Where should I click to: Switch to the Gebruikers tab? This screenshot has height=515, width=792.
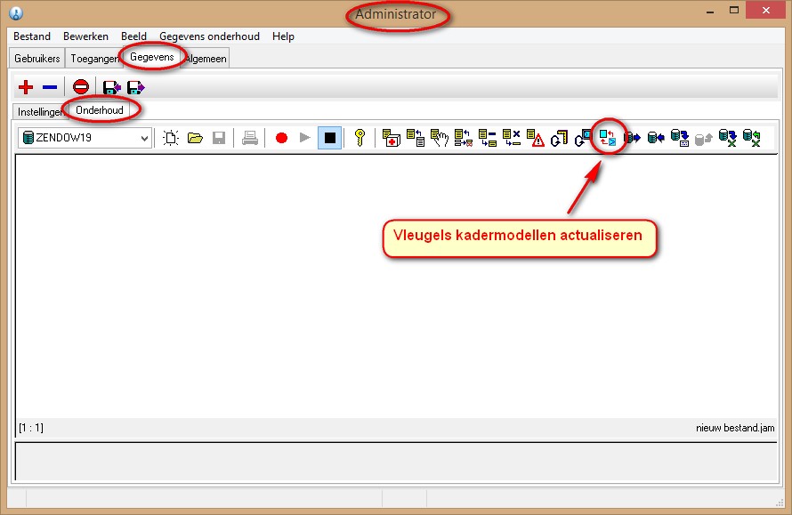point(36,59)
